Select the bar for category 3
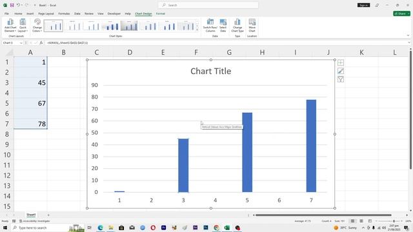 click(x=183, y=166)
